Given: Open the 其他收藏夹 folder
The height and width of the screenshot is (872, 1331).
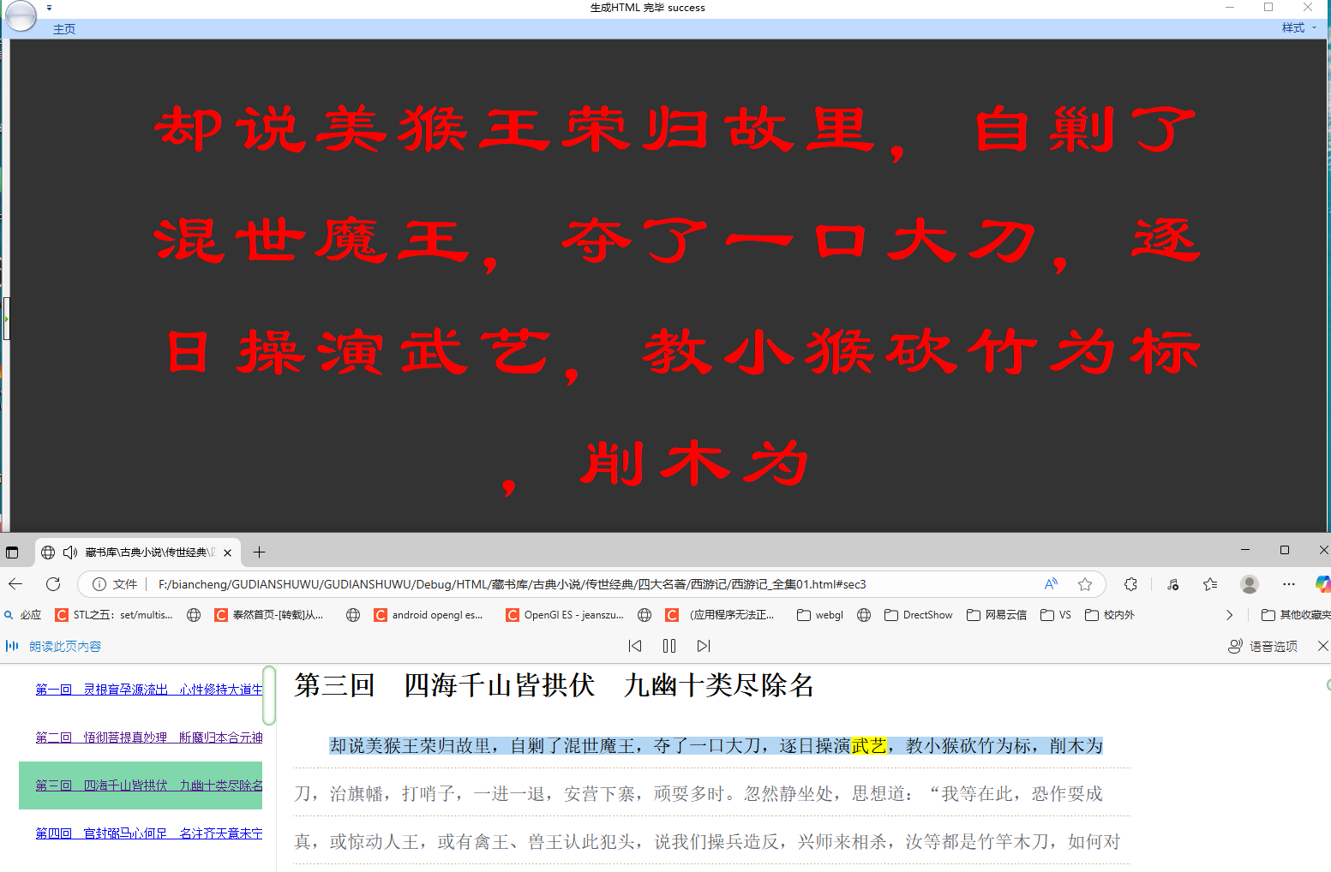Looking at the screenshot, I should (1296, 615).
